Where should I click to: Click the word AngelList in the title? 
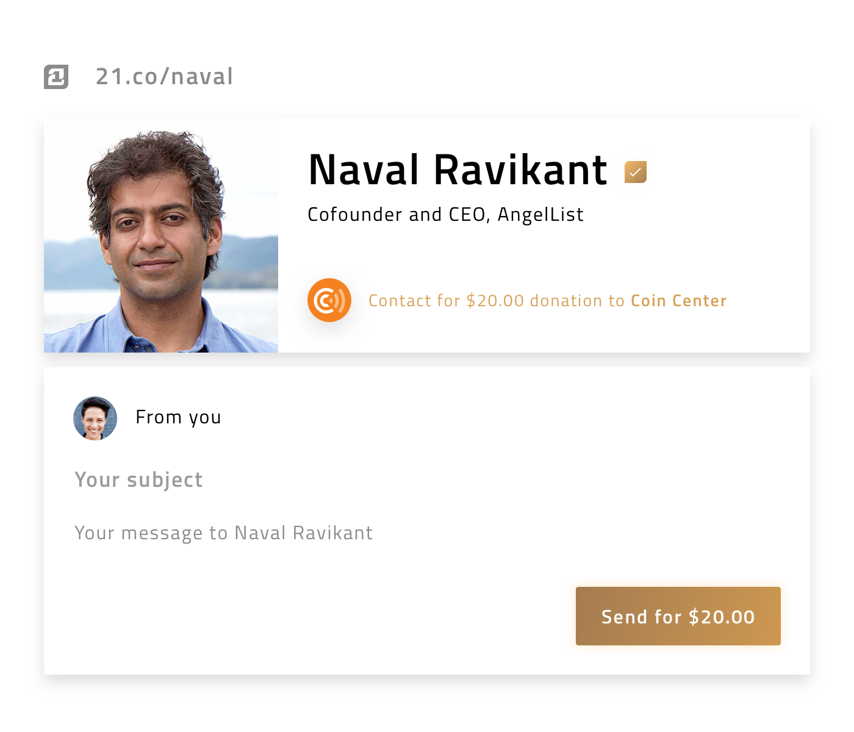540,215
